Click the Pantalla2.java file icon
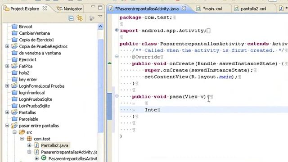The height and width of the screenshot is (162, 288). tap(37, 145)
